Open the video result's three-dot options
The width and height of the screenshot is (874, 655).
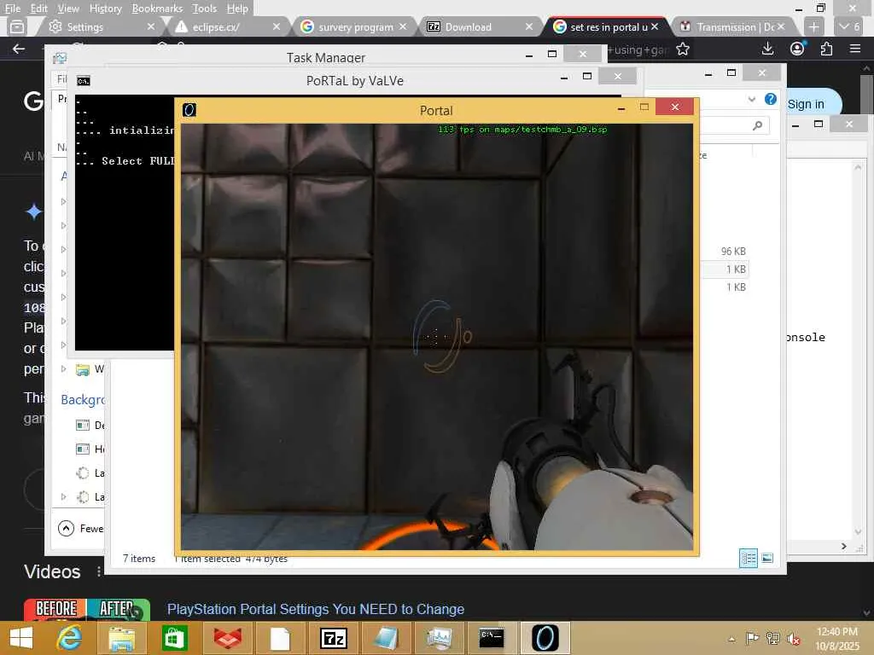click(99, 571)
